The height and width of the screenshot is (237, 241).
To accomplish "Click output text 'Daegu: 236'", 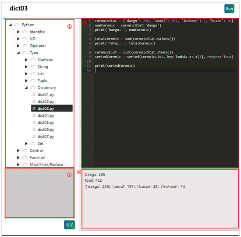I will pos(95,175).
